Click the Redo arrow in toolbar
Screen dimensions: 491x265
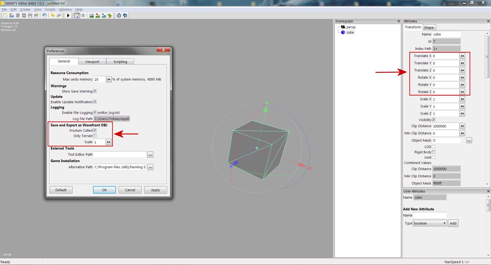[x=59, y=15]
